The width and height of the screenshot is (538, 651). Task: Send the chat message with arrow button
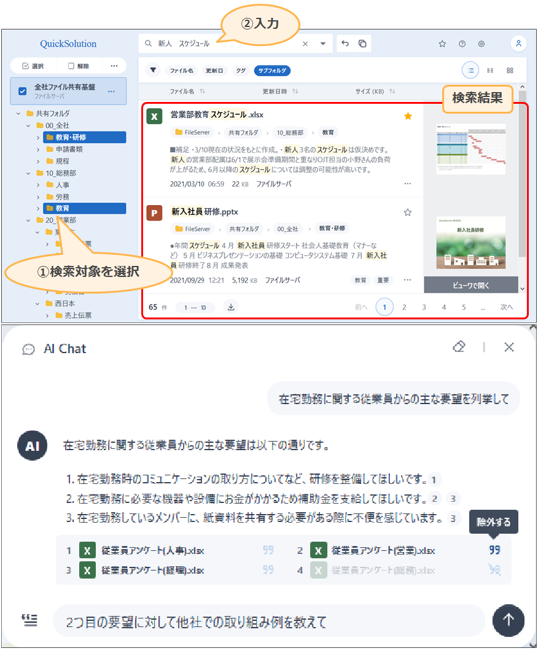(x=508, y=620)
